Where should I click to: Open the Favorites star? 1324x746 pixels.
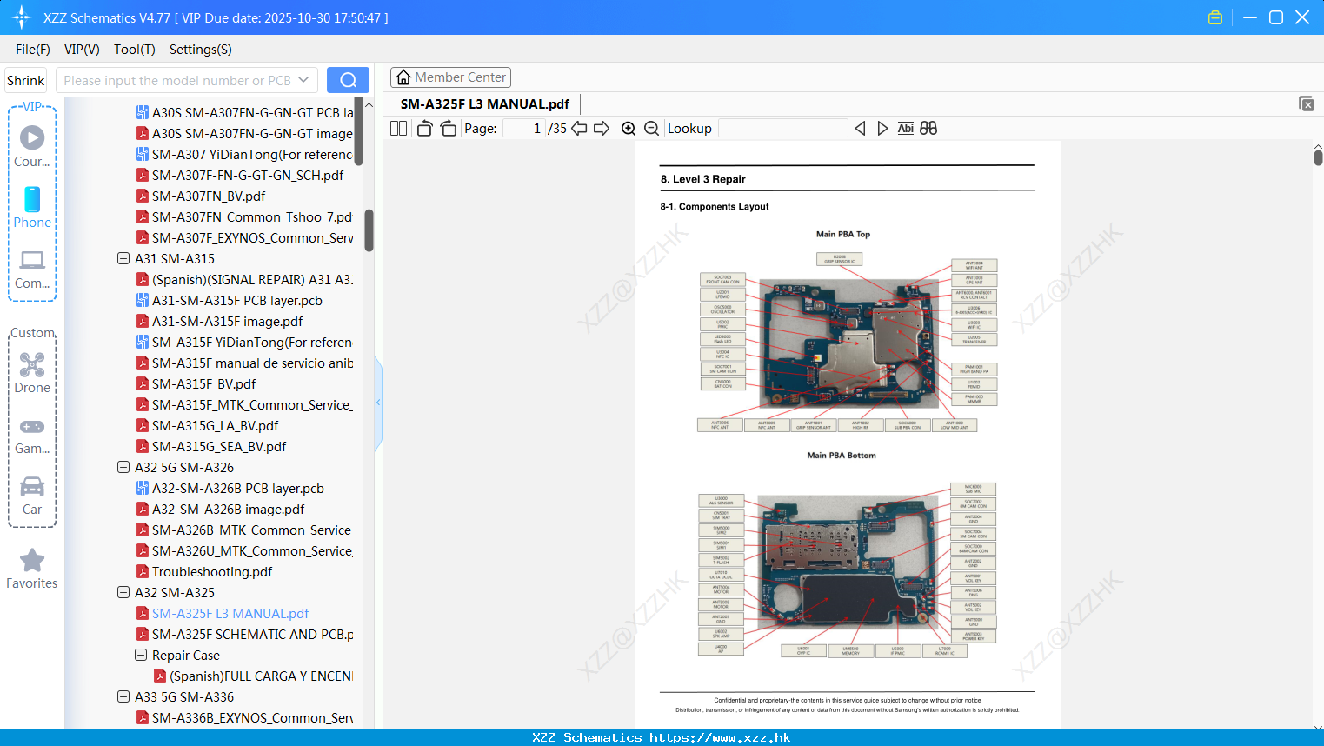[32, 569]
